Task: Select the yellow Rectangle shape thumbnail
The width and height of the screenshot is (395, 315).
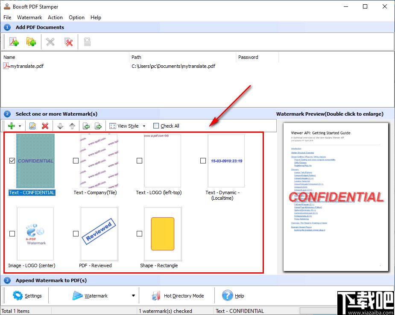Action: pyautogui.click(x=163, y=233)
